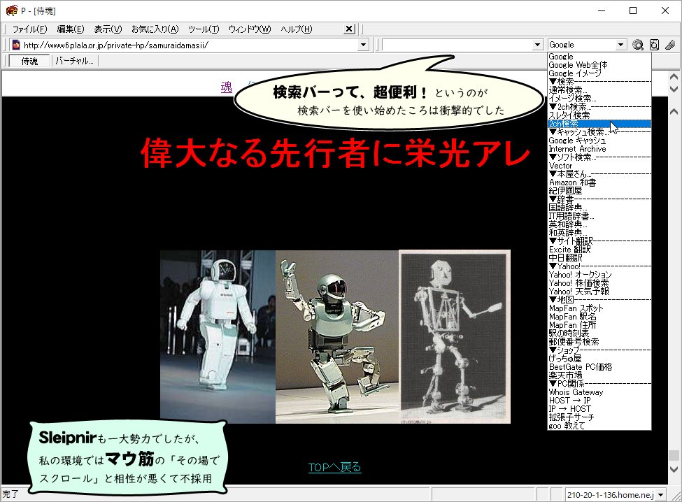Click the grayscale vintage robot picture
Viewport: 682px width, 502px height.
(455, 337)
